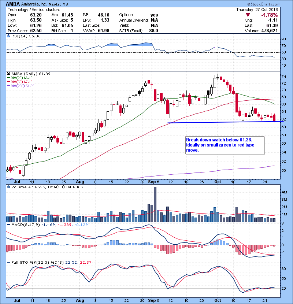Click the MA(50) 67.18 legend text
This screenshot has width=293, height=304.
[x=22, y=82]
